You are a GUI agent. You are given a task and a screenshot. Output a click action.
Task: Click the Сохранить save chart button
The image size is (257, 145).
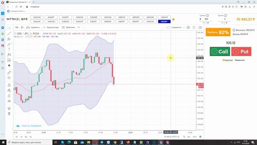tap(174, 27)
